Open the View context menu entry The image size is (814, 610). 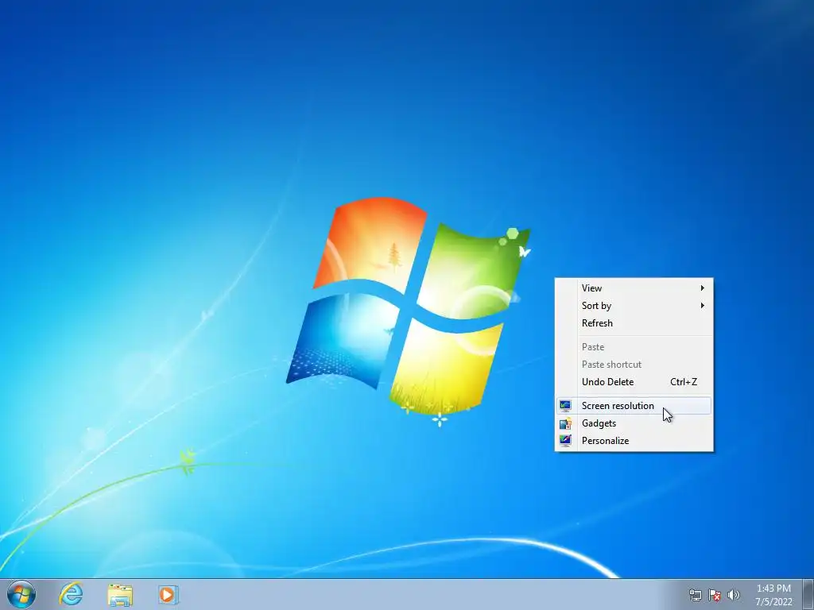pos(634,288)
